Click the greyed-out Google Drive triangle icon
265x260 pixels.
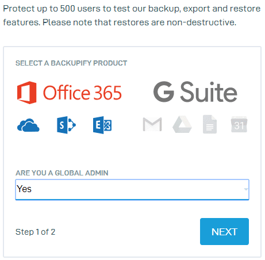(182, 124)
